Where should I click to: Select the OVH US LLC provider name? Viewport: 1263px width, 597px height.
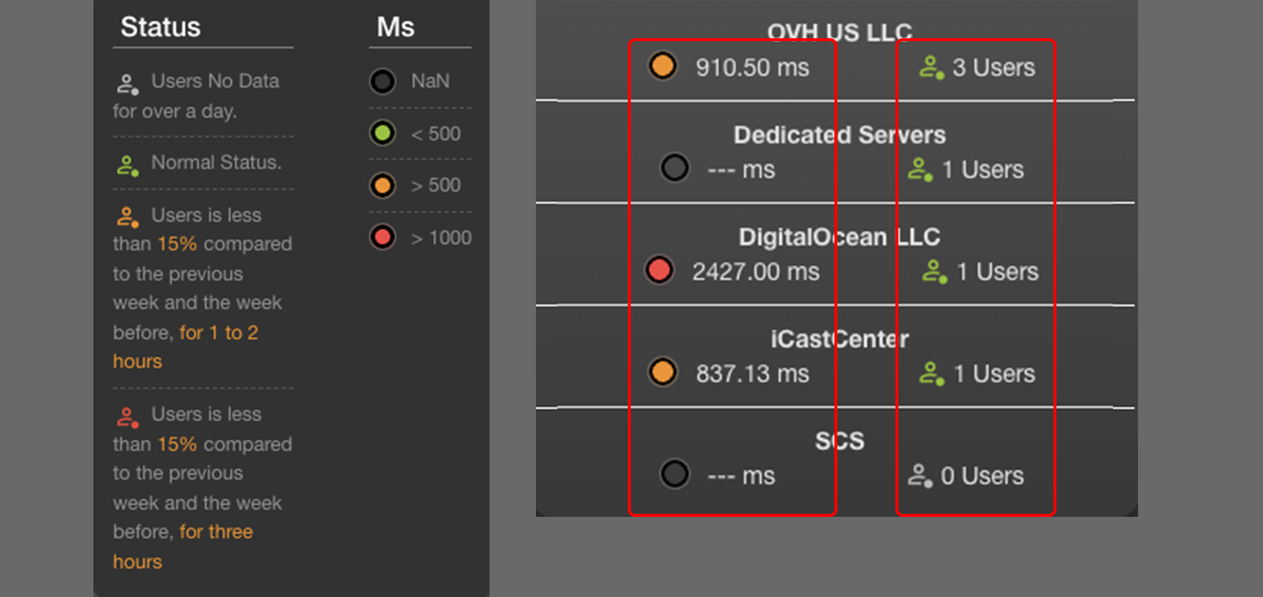click(x=840, y=32)
